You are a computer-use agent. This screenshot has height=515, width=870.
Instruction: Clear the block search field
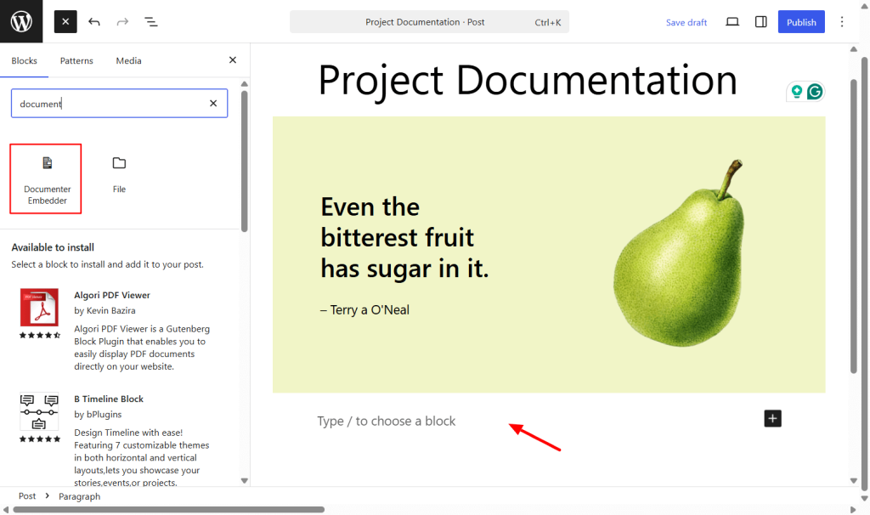pos(213,103)
